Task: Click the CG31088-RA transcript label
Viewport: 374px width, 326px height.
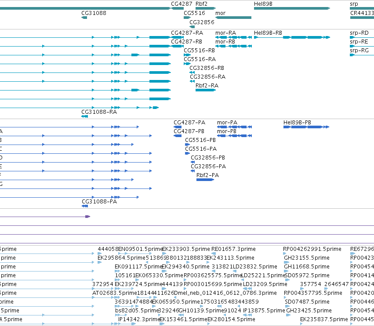Action: click(x=99, y=112)
